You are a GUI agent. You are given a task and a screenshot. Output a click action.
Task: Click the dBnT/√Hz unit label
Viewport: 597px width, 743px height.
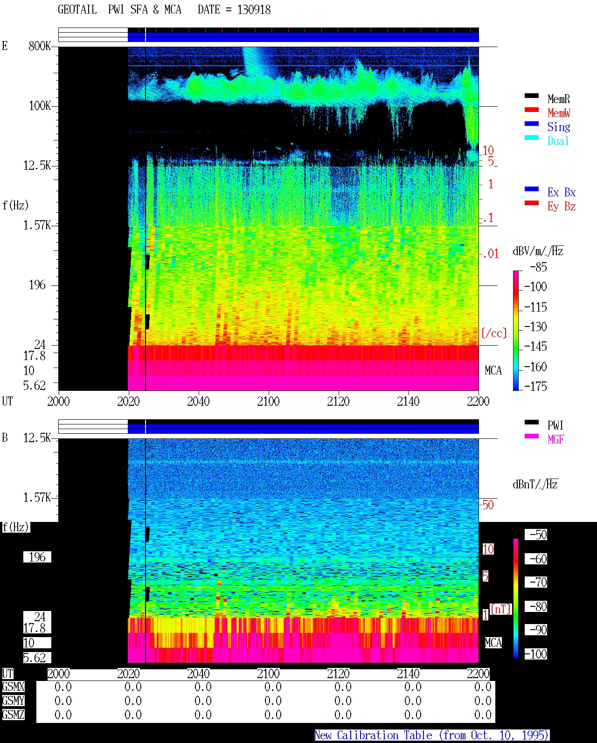[535, 484]
